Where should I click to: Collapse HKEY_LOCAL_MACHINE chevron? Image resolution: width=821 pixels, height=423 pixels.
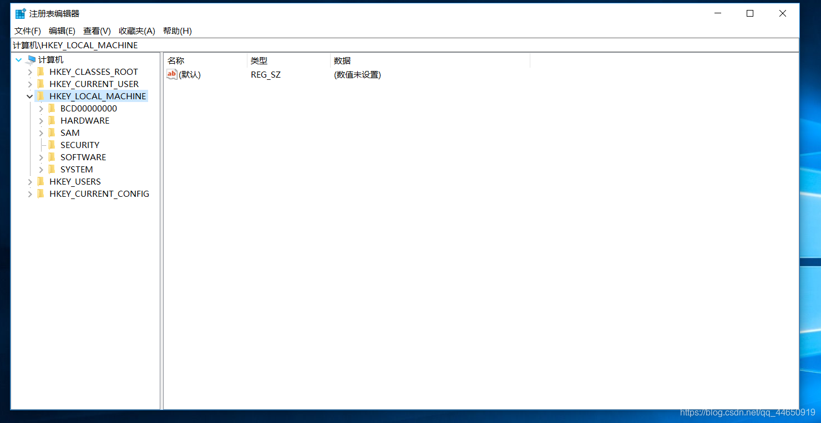tap(30, 96)
